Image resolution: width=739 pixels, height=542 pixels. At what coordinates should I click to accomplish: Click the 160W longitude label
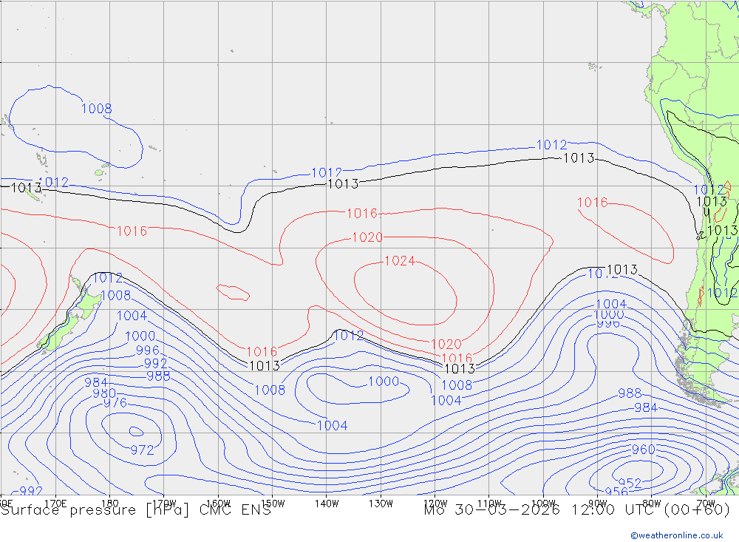coord(218,502)
